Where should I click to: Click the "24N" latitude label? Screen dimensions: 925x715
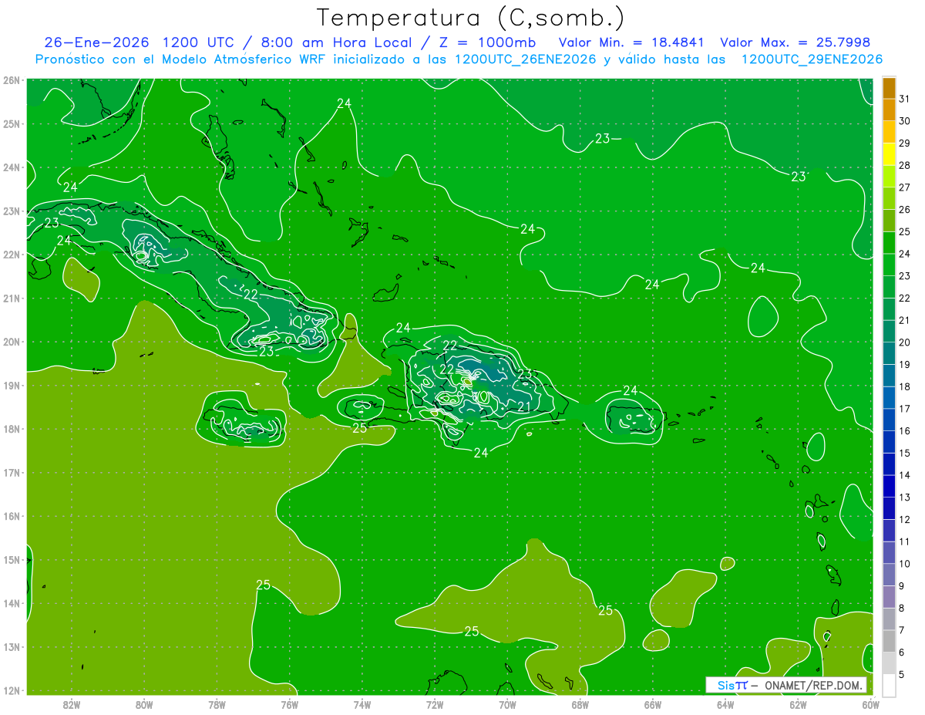tap(12, 167)
